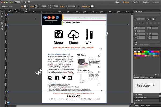Open the font family dropdown in Text panel
This screenshot has height=107, width=161.
[x=147, y=15]
